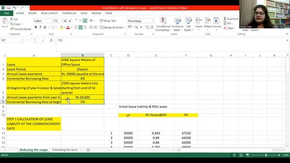Undo the last action

coord(14,8)
